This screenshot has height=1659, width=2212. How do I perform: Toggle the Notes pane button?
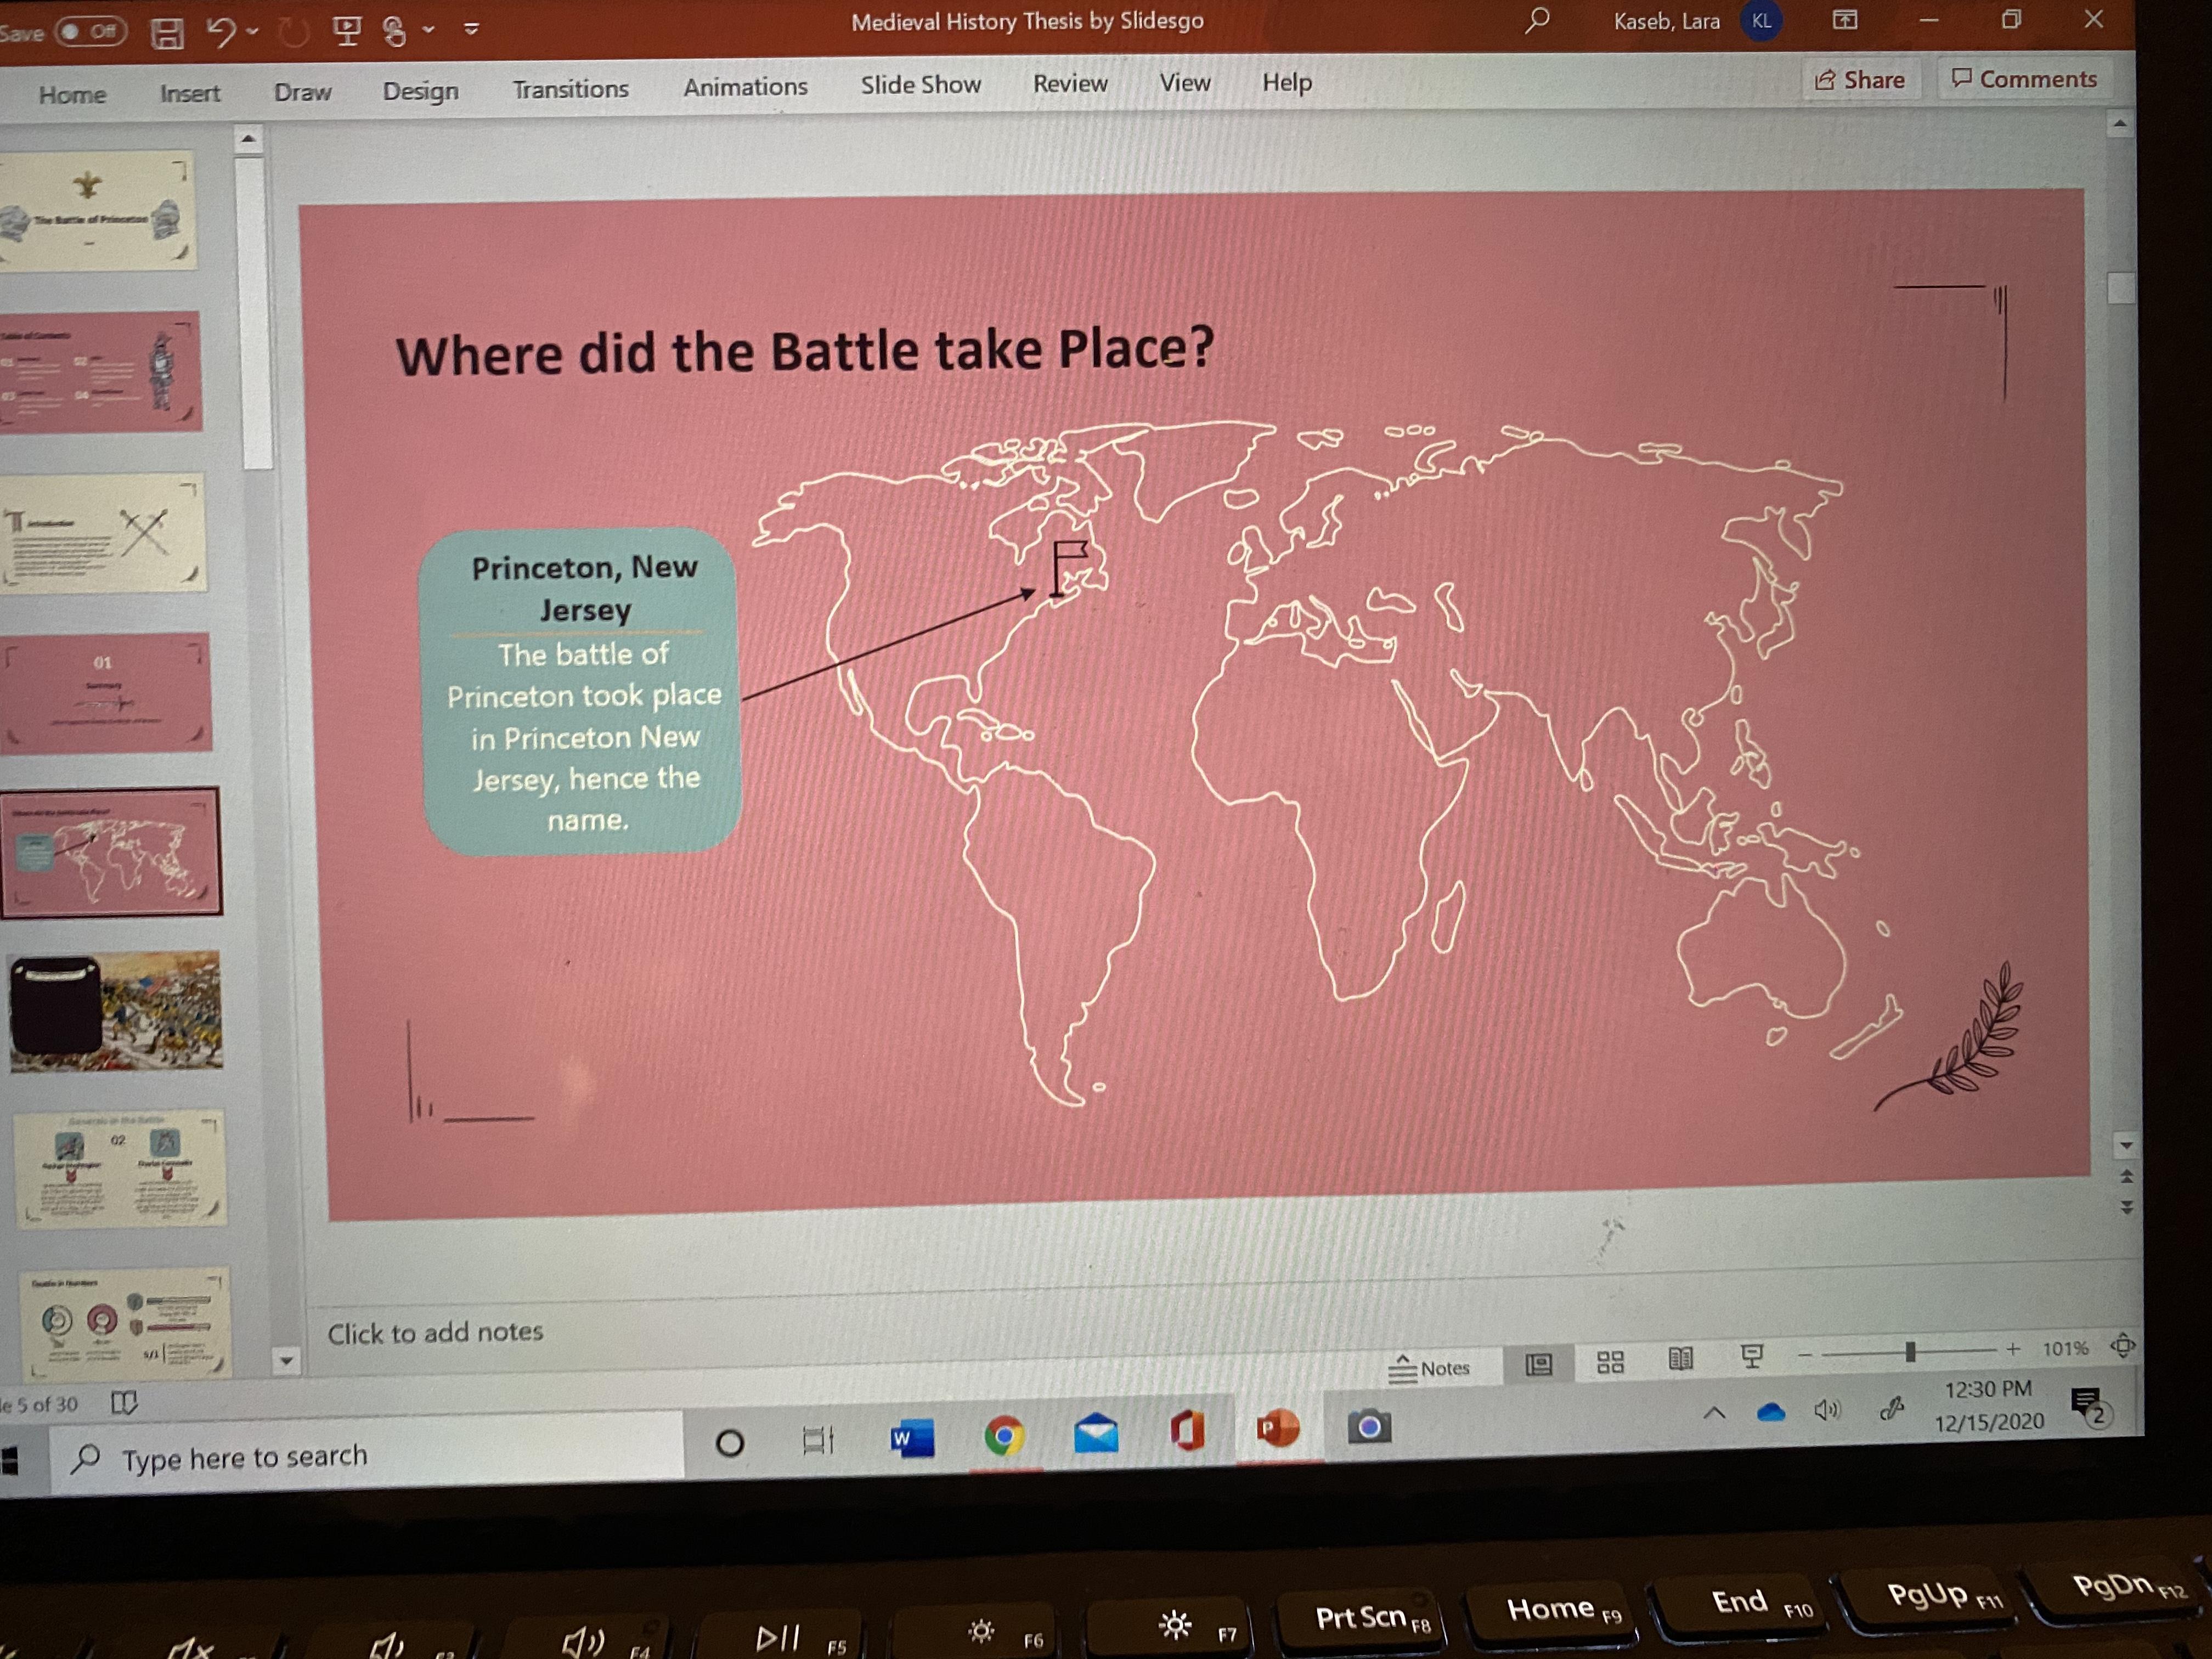pos(1430,1368)
